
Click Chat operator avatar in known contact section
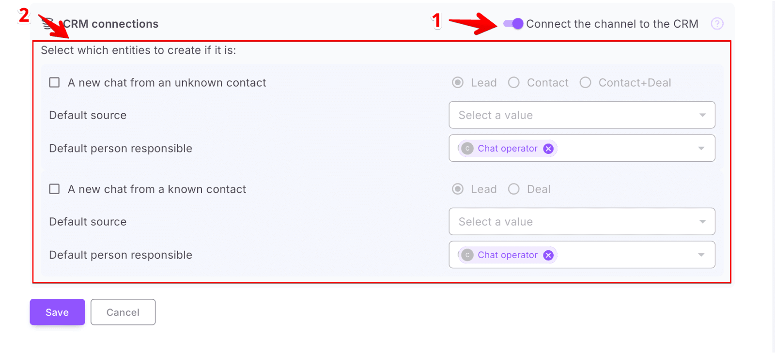[467, 255]
